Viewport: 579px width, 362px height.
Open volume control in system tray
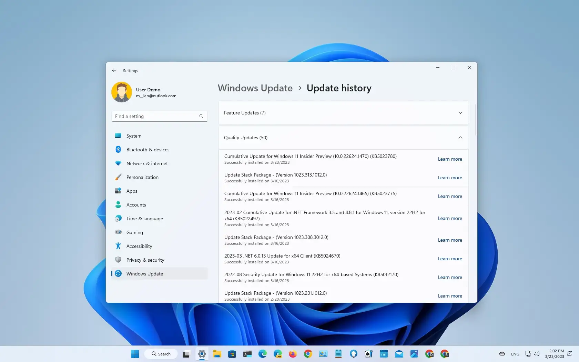[537, 354]
